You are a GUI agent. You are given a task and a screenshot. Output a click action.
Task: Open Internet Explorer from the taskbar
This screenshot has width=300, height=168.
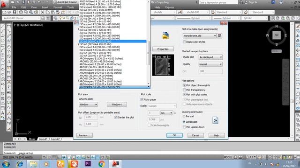pyautogui.click(x=20, y=164)
